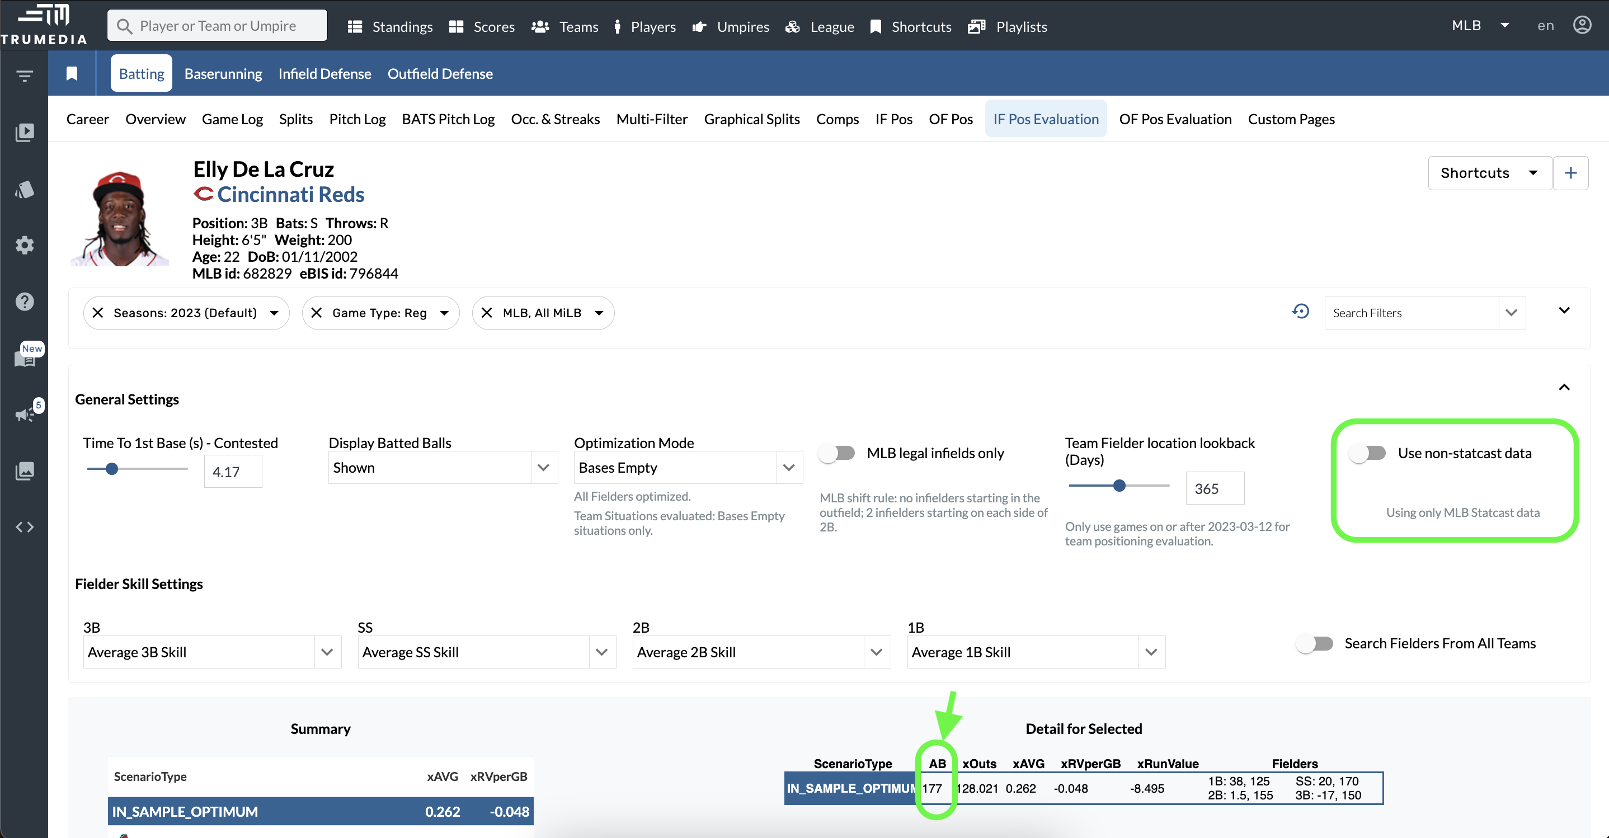Click the bookmark icon beside Batting tab
Image resolution: width=1609 pixels, height=838 pixels.
[x=72, y=74]
